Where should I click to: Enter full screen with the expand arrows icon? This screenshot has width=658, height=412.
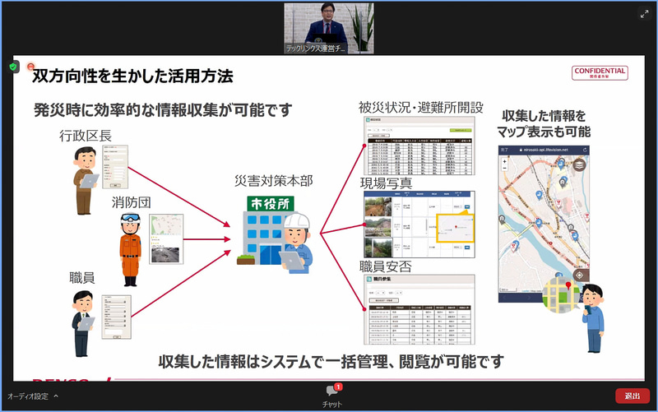644,14
